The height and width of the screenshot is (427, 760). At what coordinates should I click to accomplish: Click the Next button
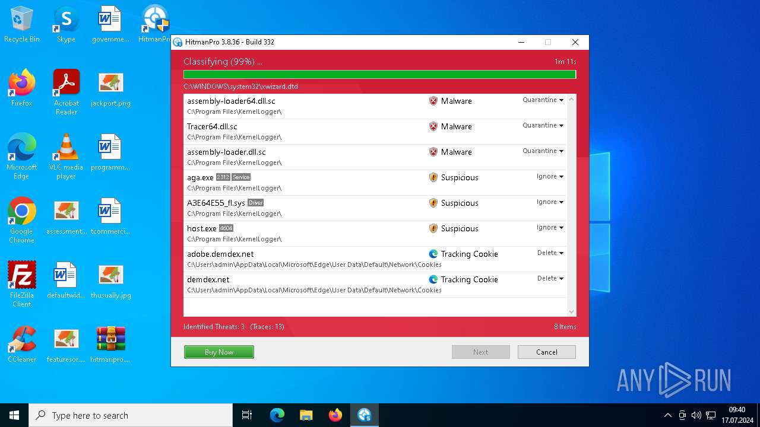point(481,352)
